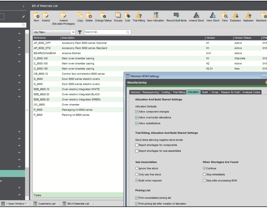Enable Report shortages for sub-assemblies

click(x=137, y=151)
